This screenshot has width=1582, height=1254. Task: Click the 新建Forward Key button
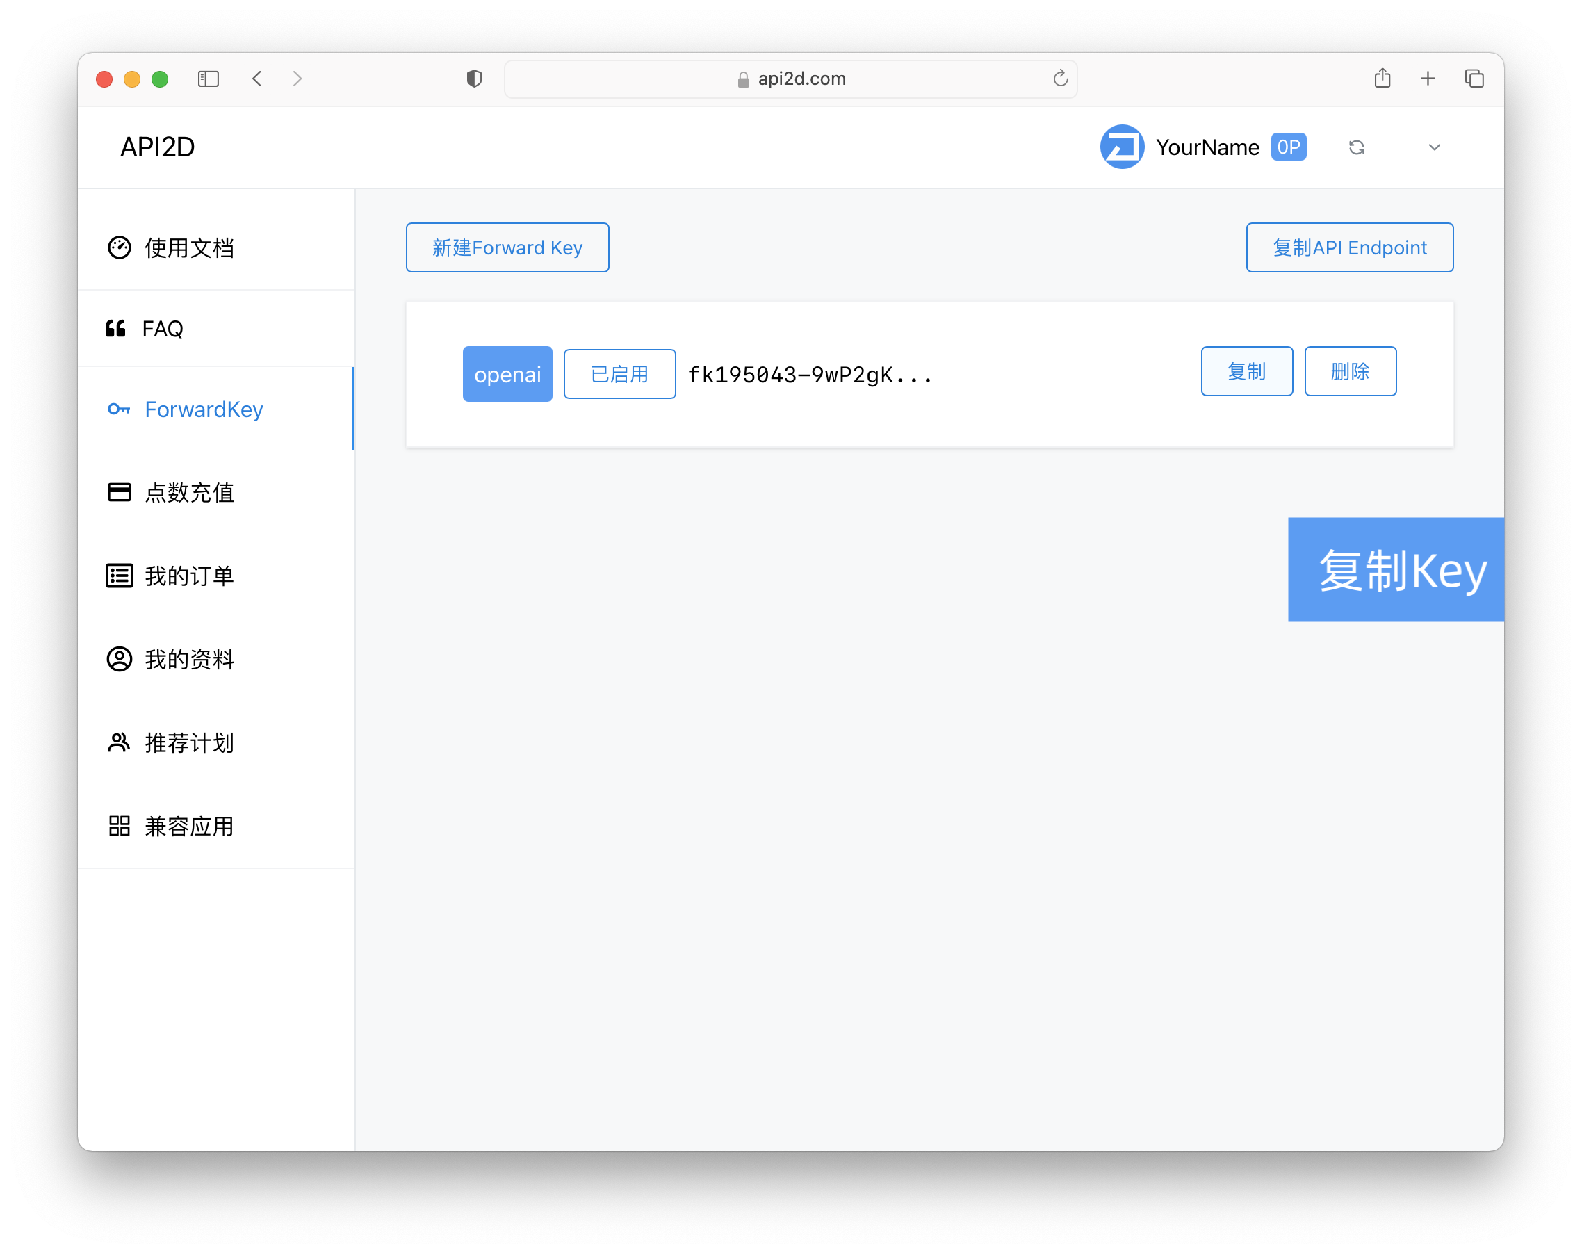(x=507, y=248)
